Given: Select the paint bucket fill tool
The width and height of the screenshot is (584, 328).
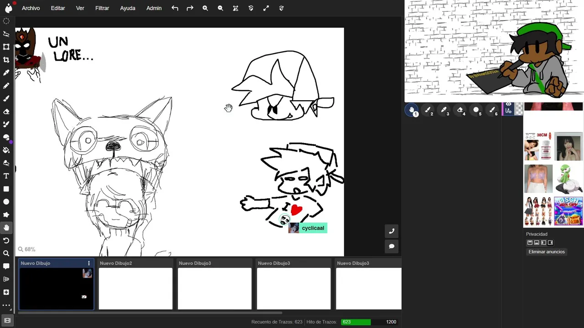Looking at the screenshot, I should (6, 150).
